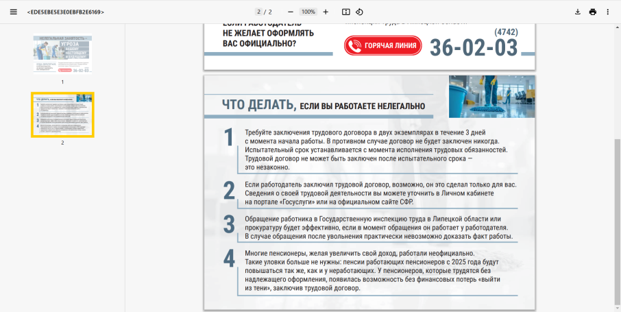Click the fit to page icon
Screen dimensions: 621x312
point(345,12)
